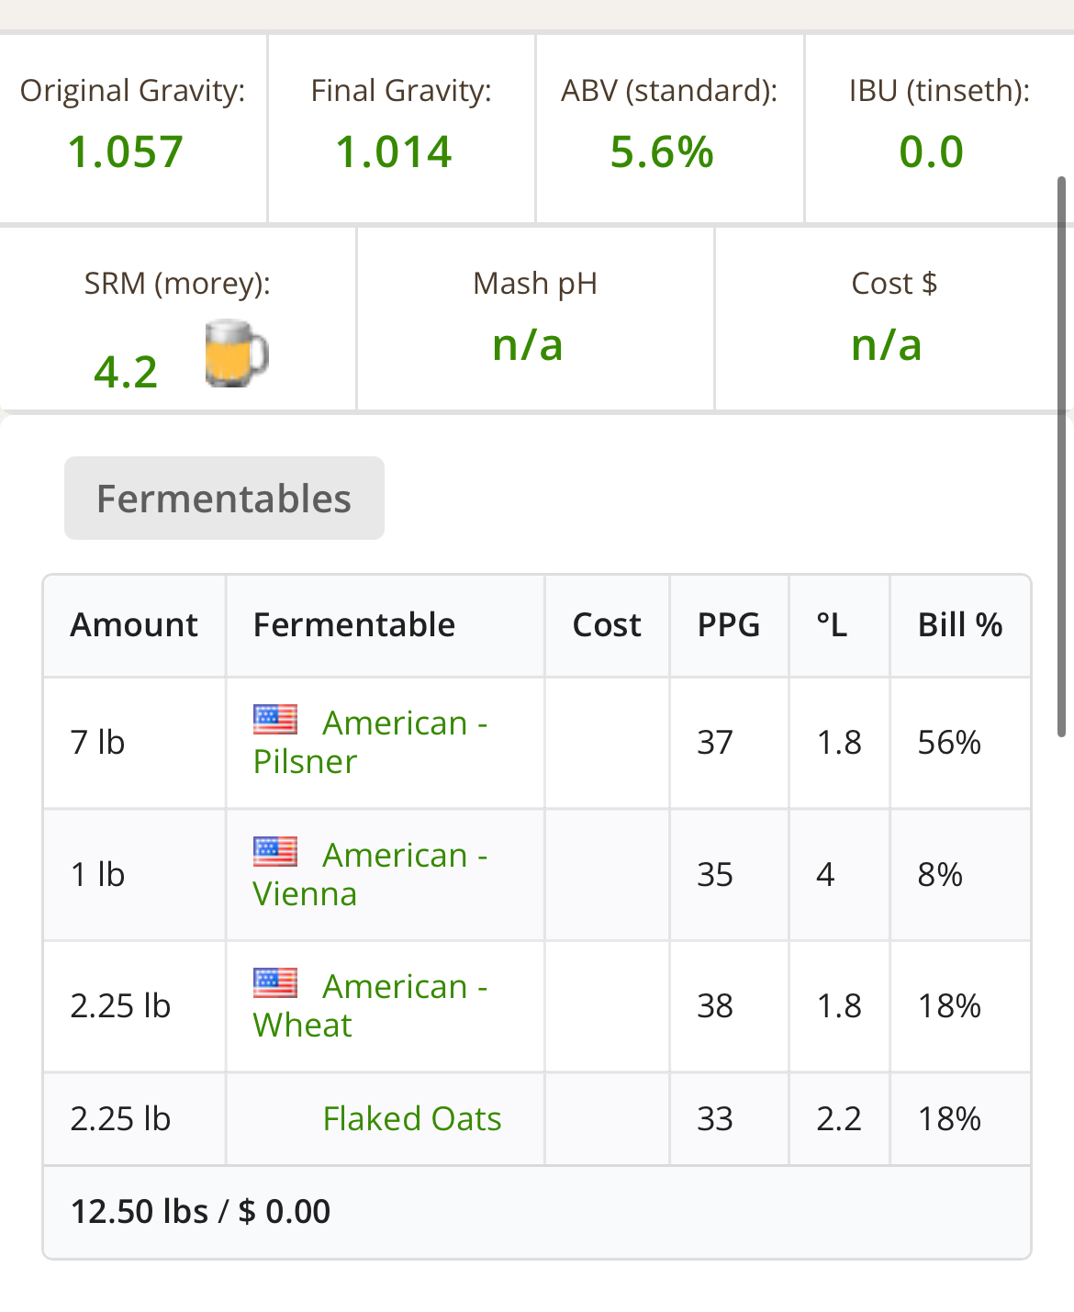This screenshot has height=1312, width=1074.
Task: Open the Flaked Oats fermentable link
Action: pyautogui.click(x=412, y=1118)
